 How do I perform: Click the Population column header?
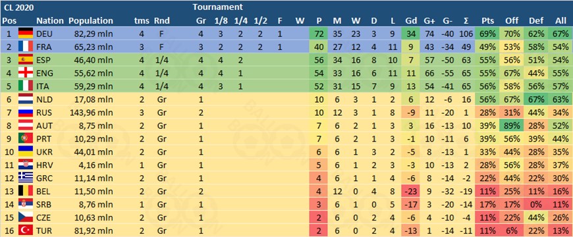(91, 21)
